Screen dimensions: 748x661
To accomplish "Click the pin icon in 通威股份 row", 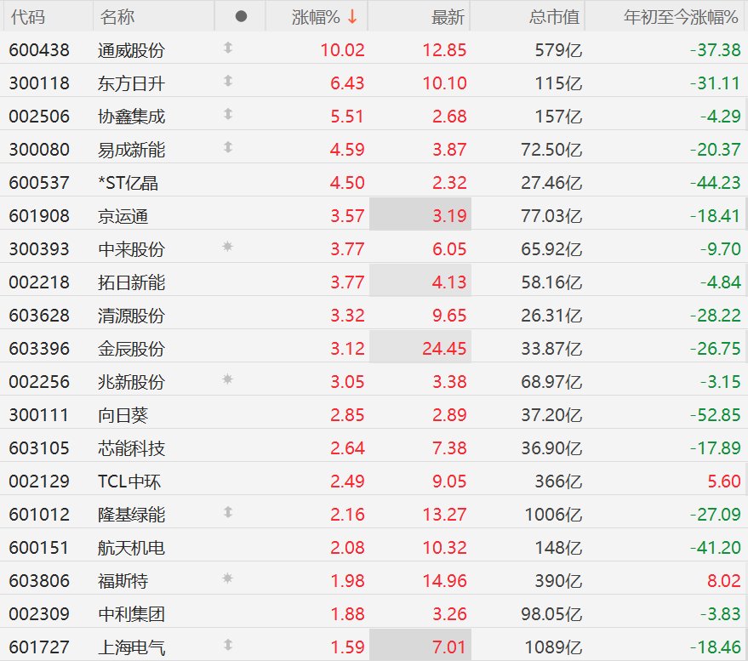I will point(228,48).
